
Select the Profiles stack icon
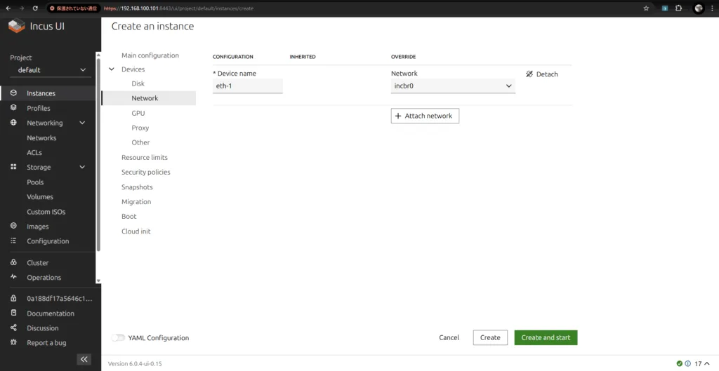point(13,107)
